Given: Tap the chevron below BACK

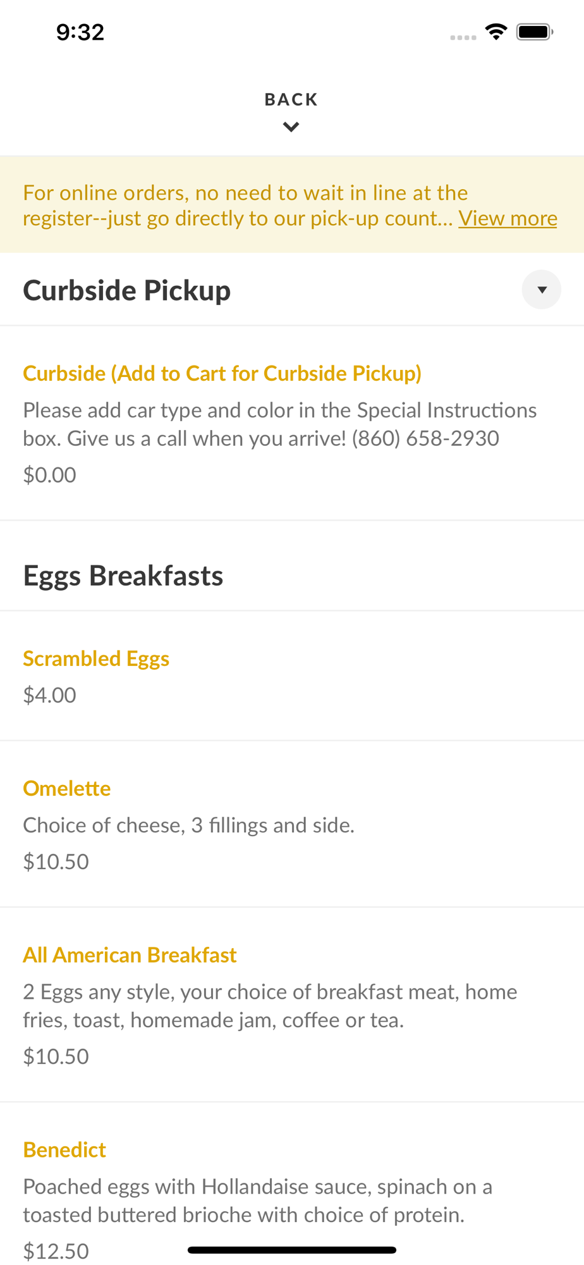Looking at the screenshot, I should coord(291,127).
